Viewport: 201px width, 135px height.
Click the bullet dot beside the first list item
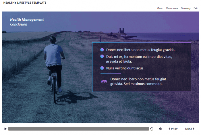pos(102,50)
